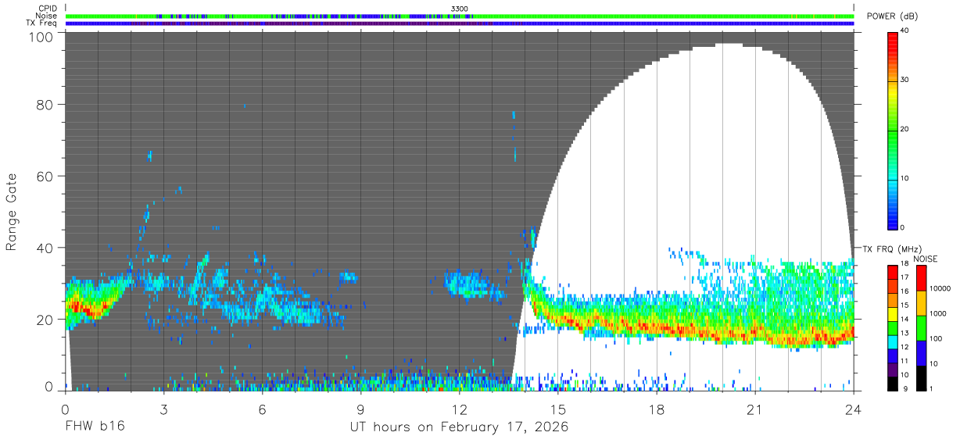Click the Range Gate axis title
This screenshot has height=443, width=960.
pos(12,212)
